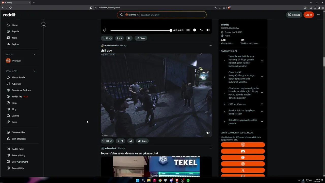Viewport: 325px width, 183px height.
Task: Click the reddit logo in the header
Action: click(x=9, y=15)
